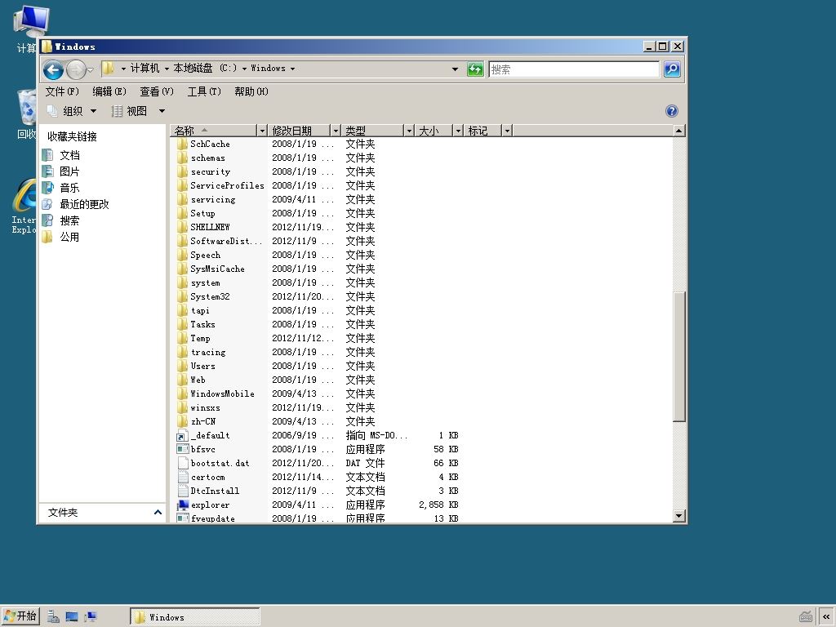Click the 开始 Start button
The height and width of the screenshot is (627, 836).
click(x=20, y=616)
